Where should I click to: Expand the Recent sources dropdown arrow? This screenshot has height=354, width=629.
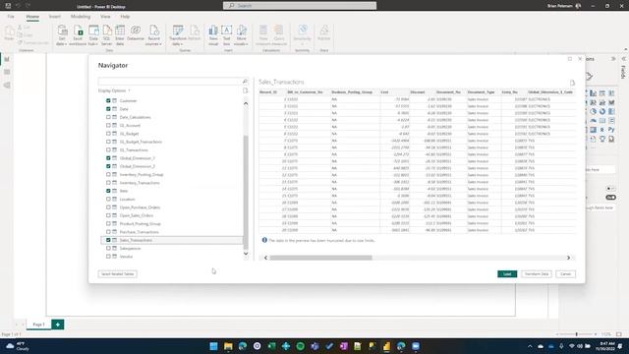[160, 43]
